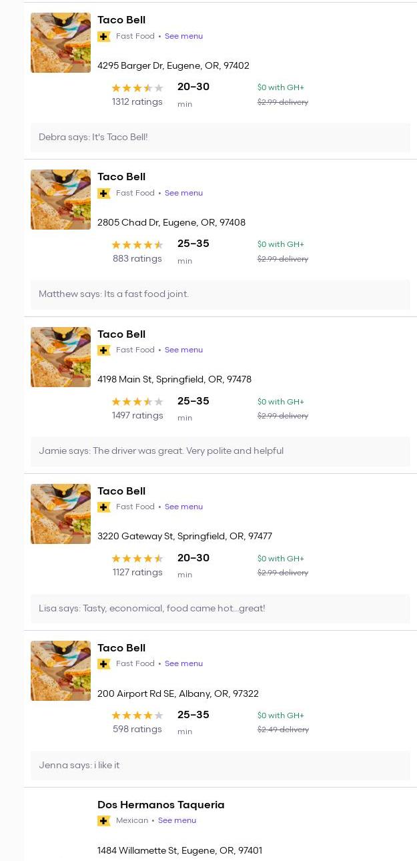Click GH+ badge for Barger Dr Taco Bell
Viewport: 417px width, 861px height.
(103, 37)
